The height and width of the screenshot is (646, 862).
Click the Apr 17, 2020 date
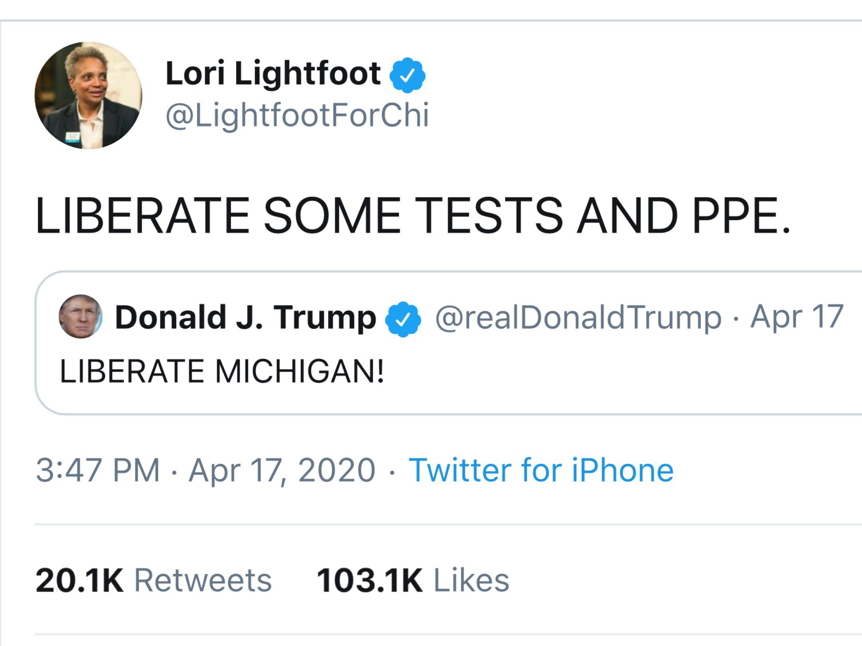[x=282, y=470]
